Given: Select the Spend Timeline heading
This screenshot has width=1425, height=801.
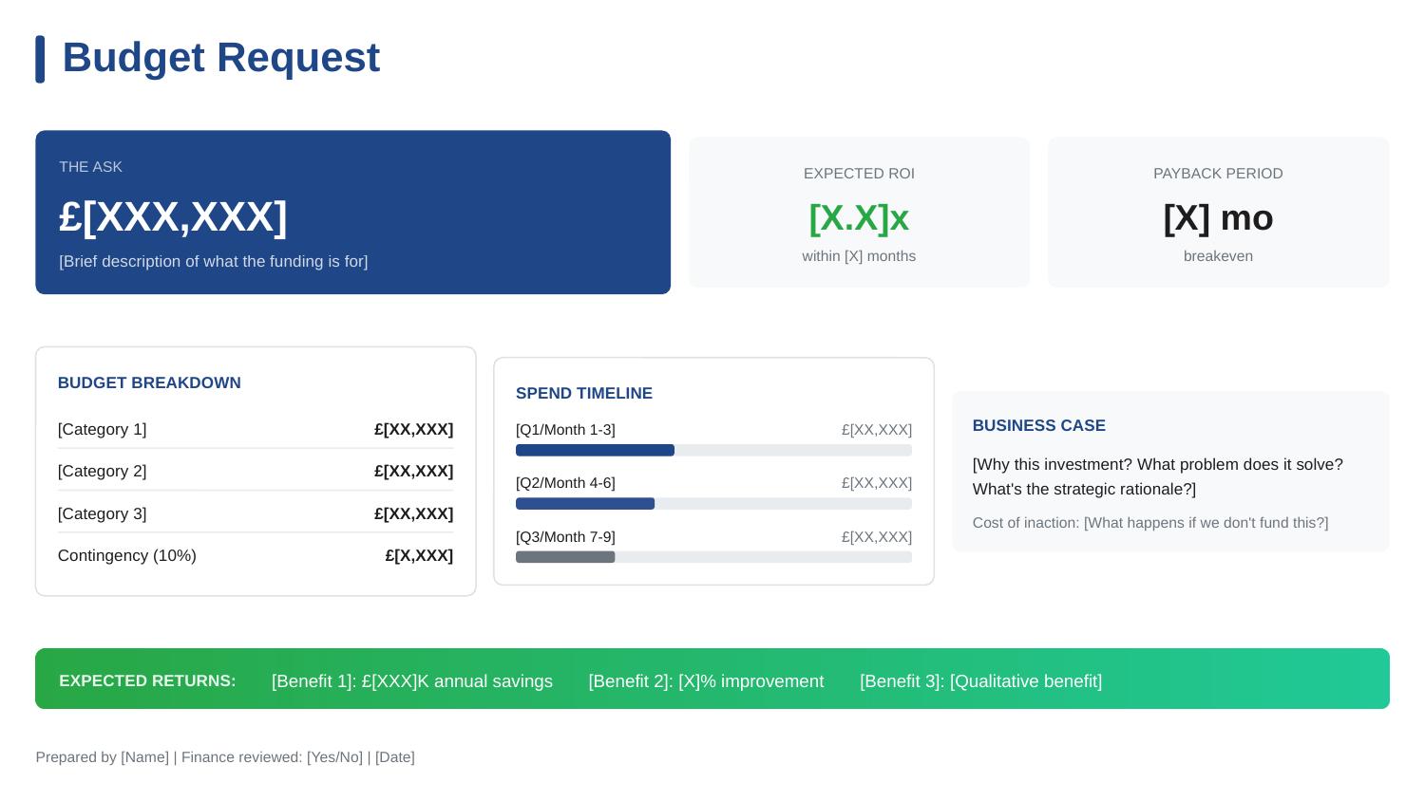Looking at the screenshot, I should click(583, 394).
